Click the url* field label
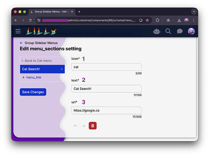 (74, 102)
